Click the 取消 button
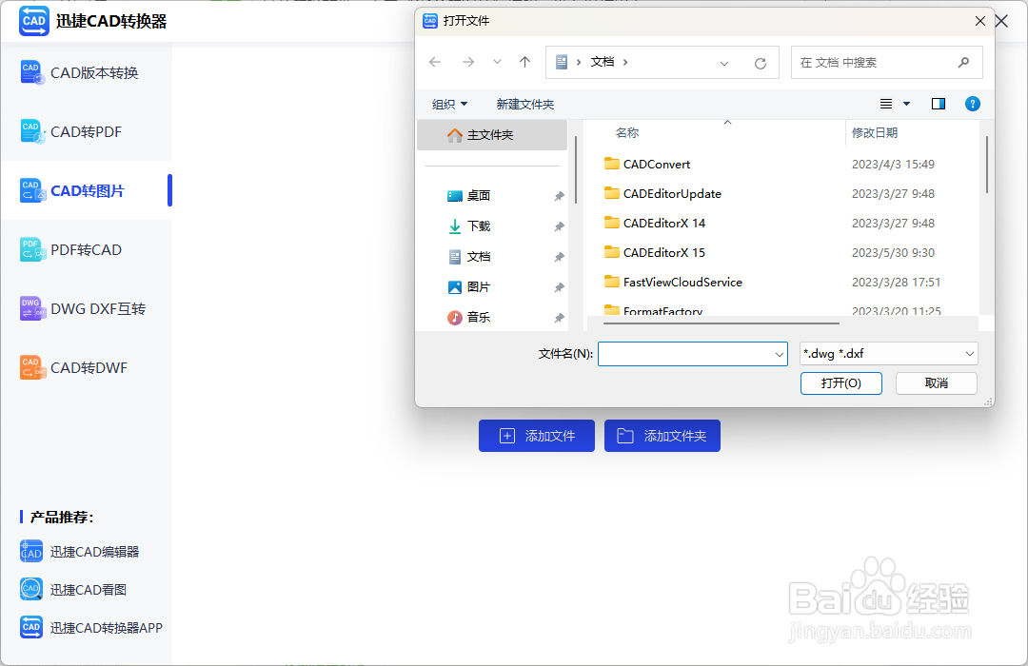Screen dimensions: 1028x666 click(x=937, y=383)
